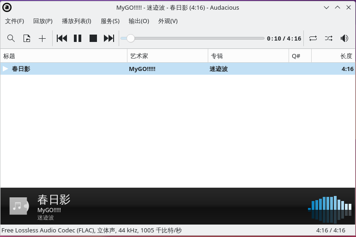This screenshot has width=356, height=237.
Task: Expand the 输出(O) menu
Action: (x=139, y=21)
